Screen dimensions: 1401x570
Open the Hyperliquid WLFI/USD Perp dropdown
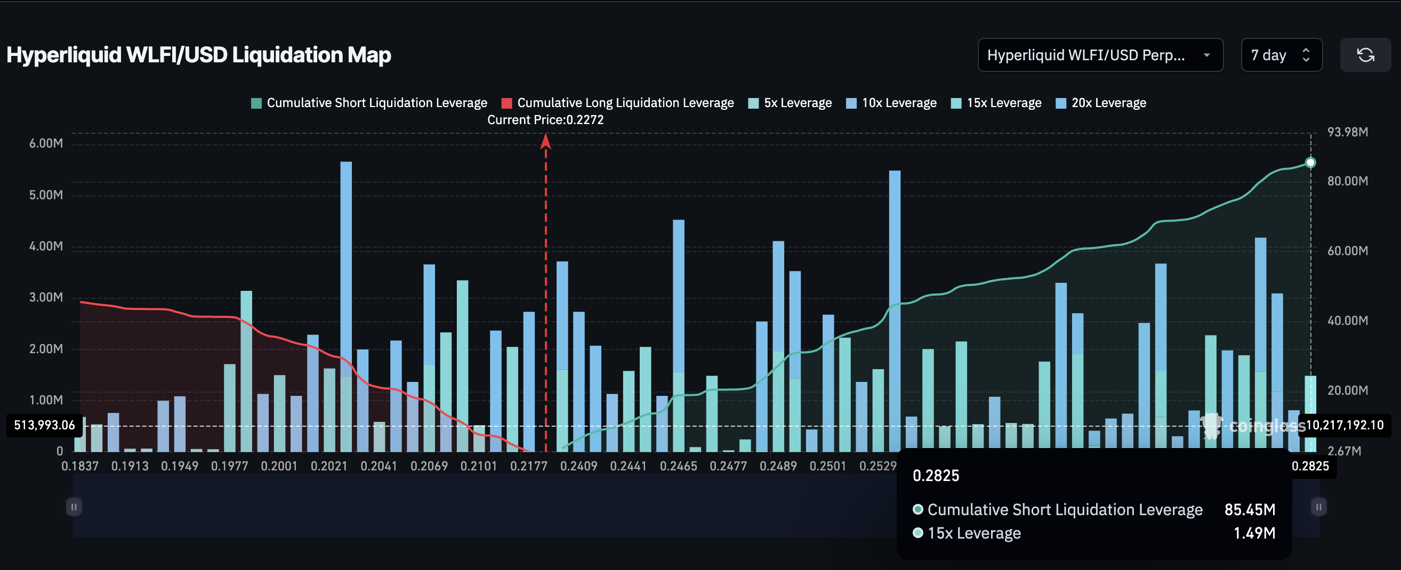(x=1100, y=55)
